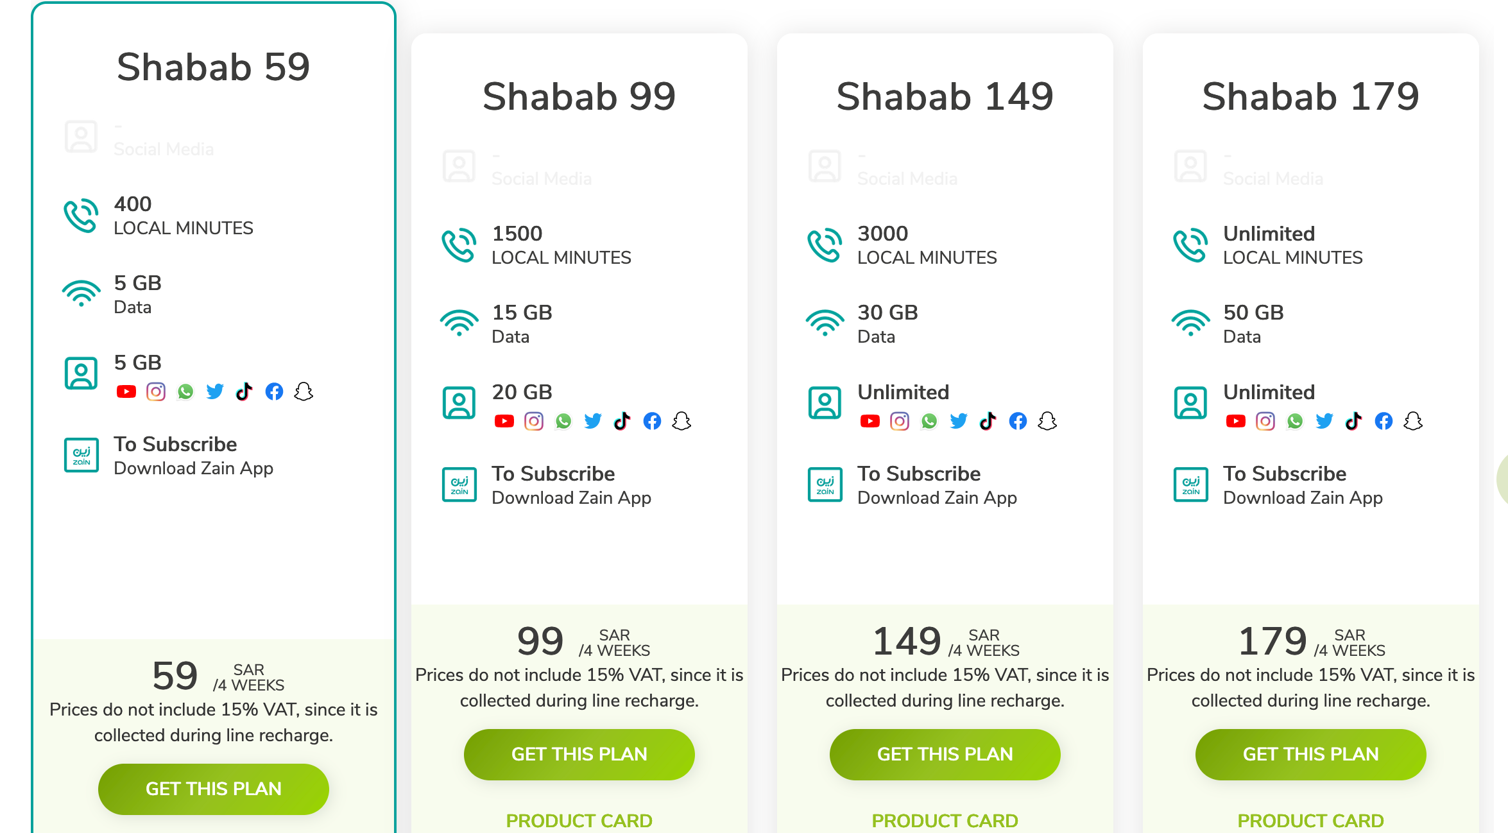Viewport: 1508px width, 833px height.
Task: Open the Product Card link under Shabab 99
Action: click(579, 821)
